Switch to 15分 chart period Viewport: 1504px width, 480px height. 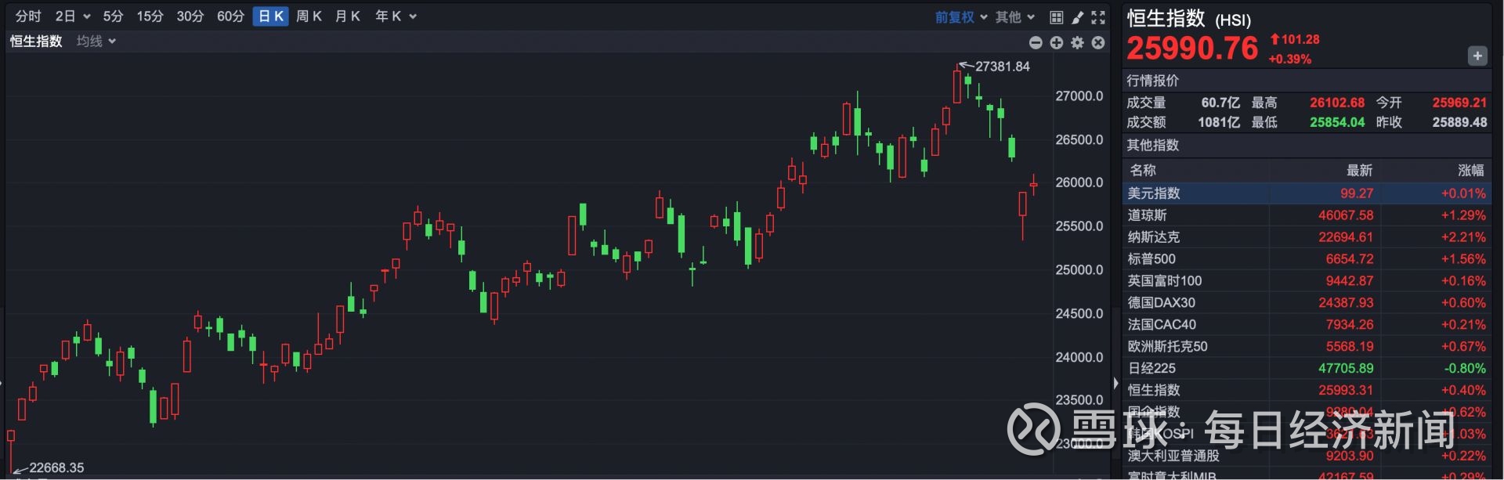tap(150, 16)
